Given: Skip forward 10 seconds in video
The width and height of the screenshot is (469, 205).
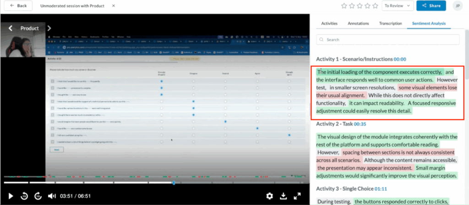Looking at the screenshot, I should (x=38, y=196).
